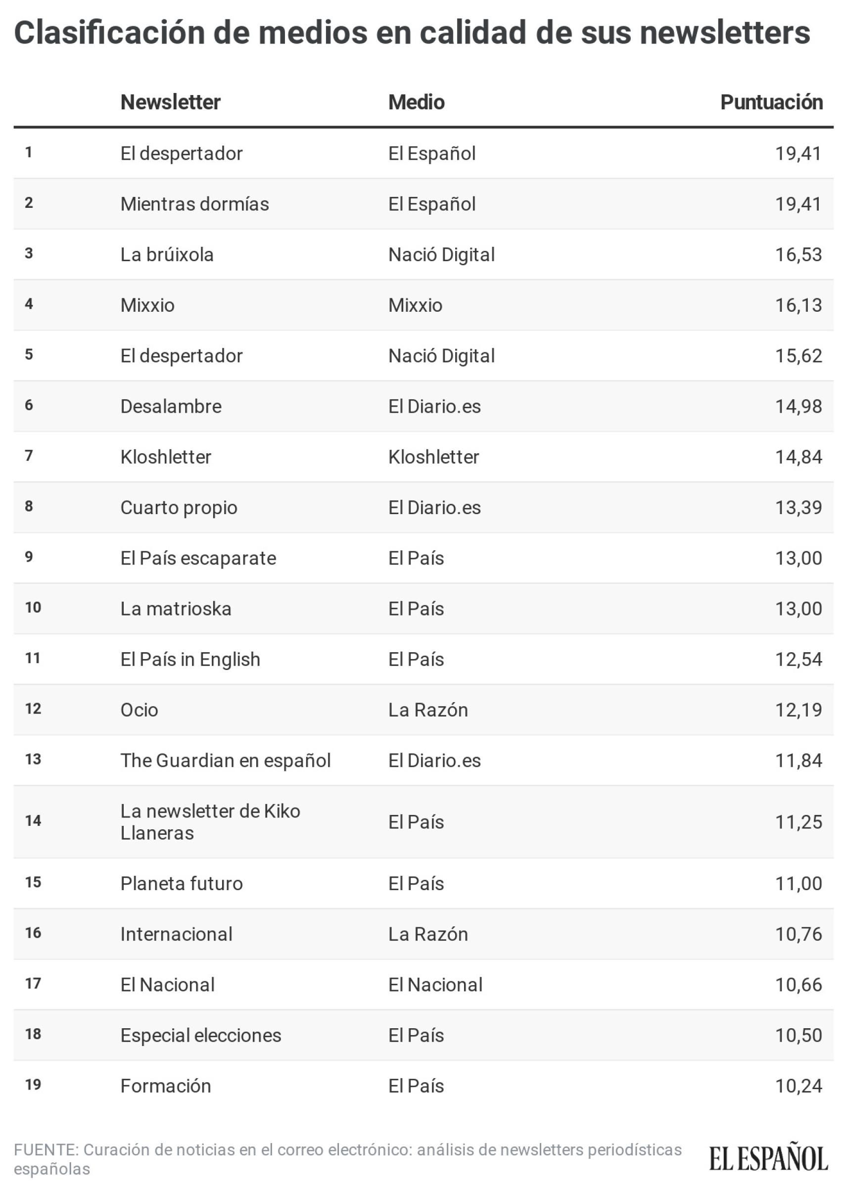Click La matrioska newsletter name

point(176,609)
